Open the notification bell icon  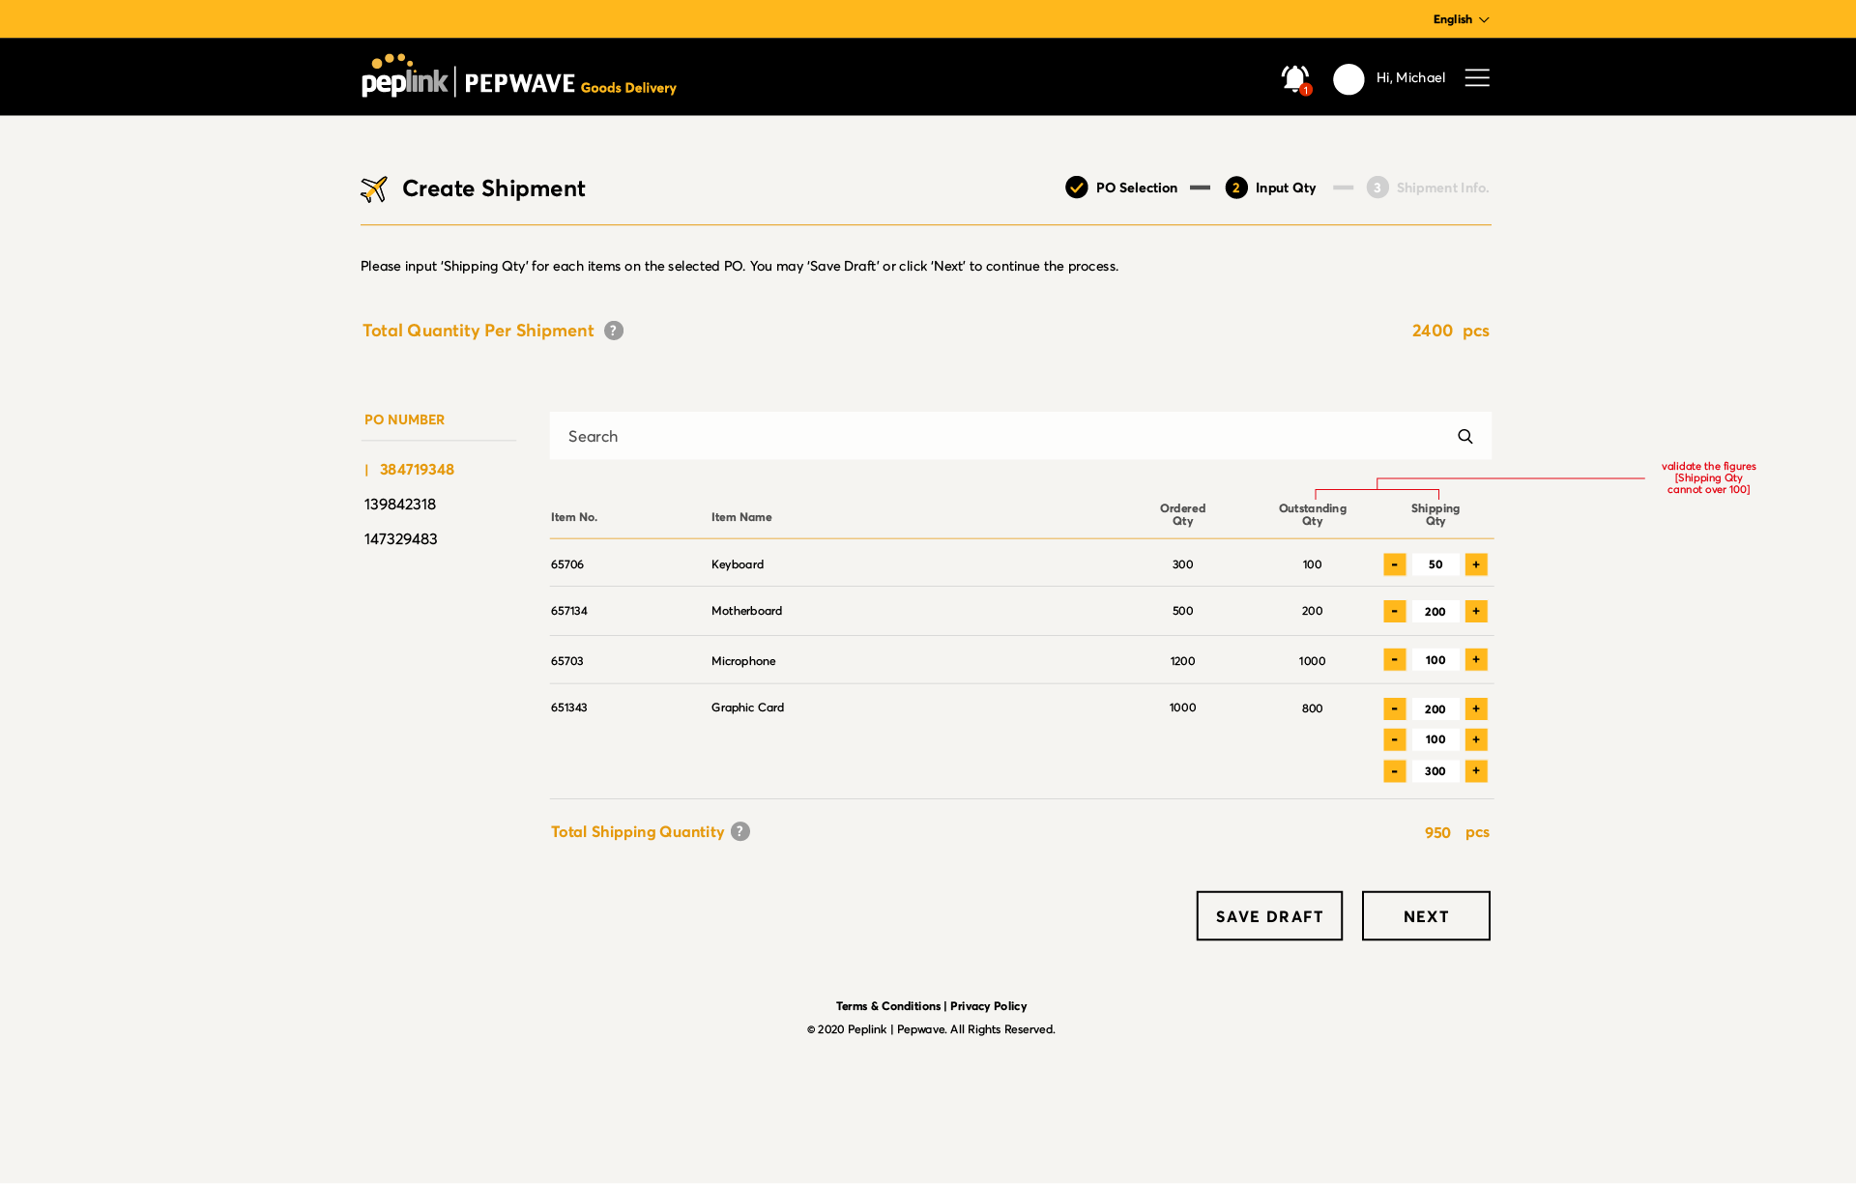click(1294, 78)
